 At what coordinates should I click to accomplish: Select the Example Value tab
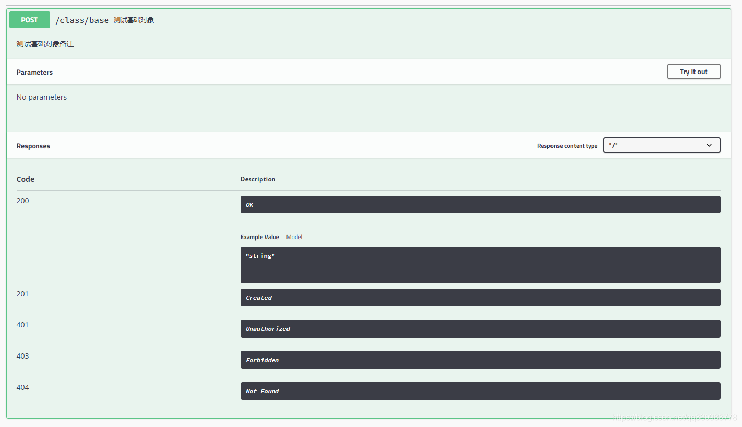(x=260, y=237)
